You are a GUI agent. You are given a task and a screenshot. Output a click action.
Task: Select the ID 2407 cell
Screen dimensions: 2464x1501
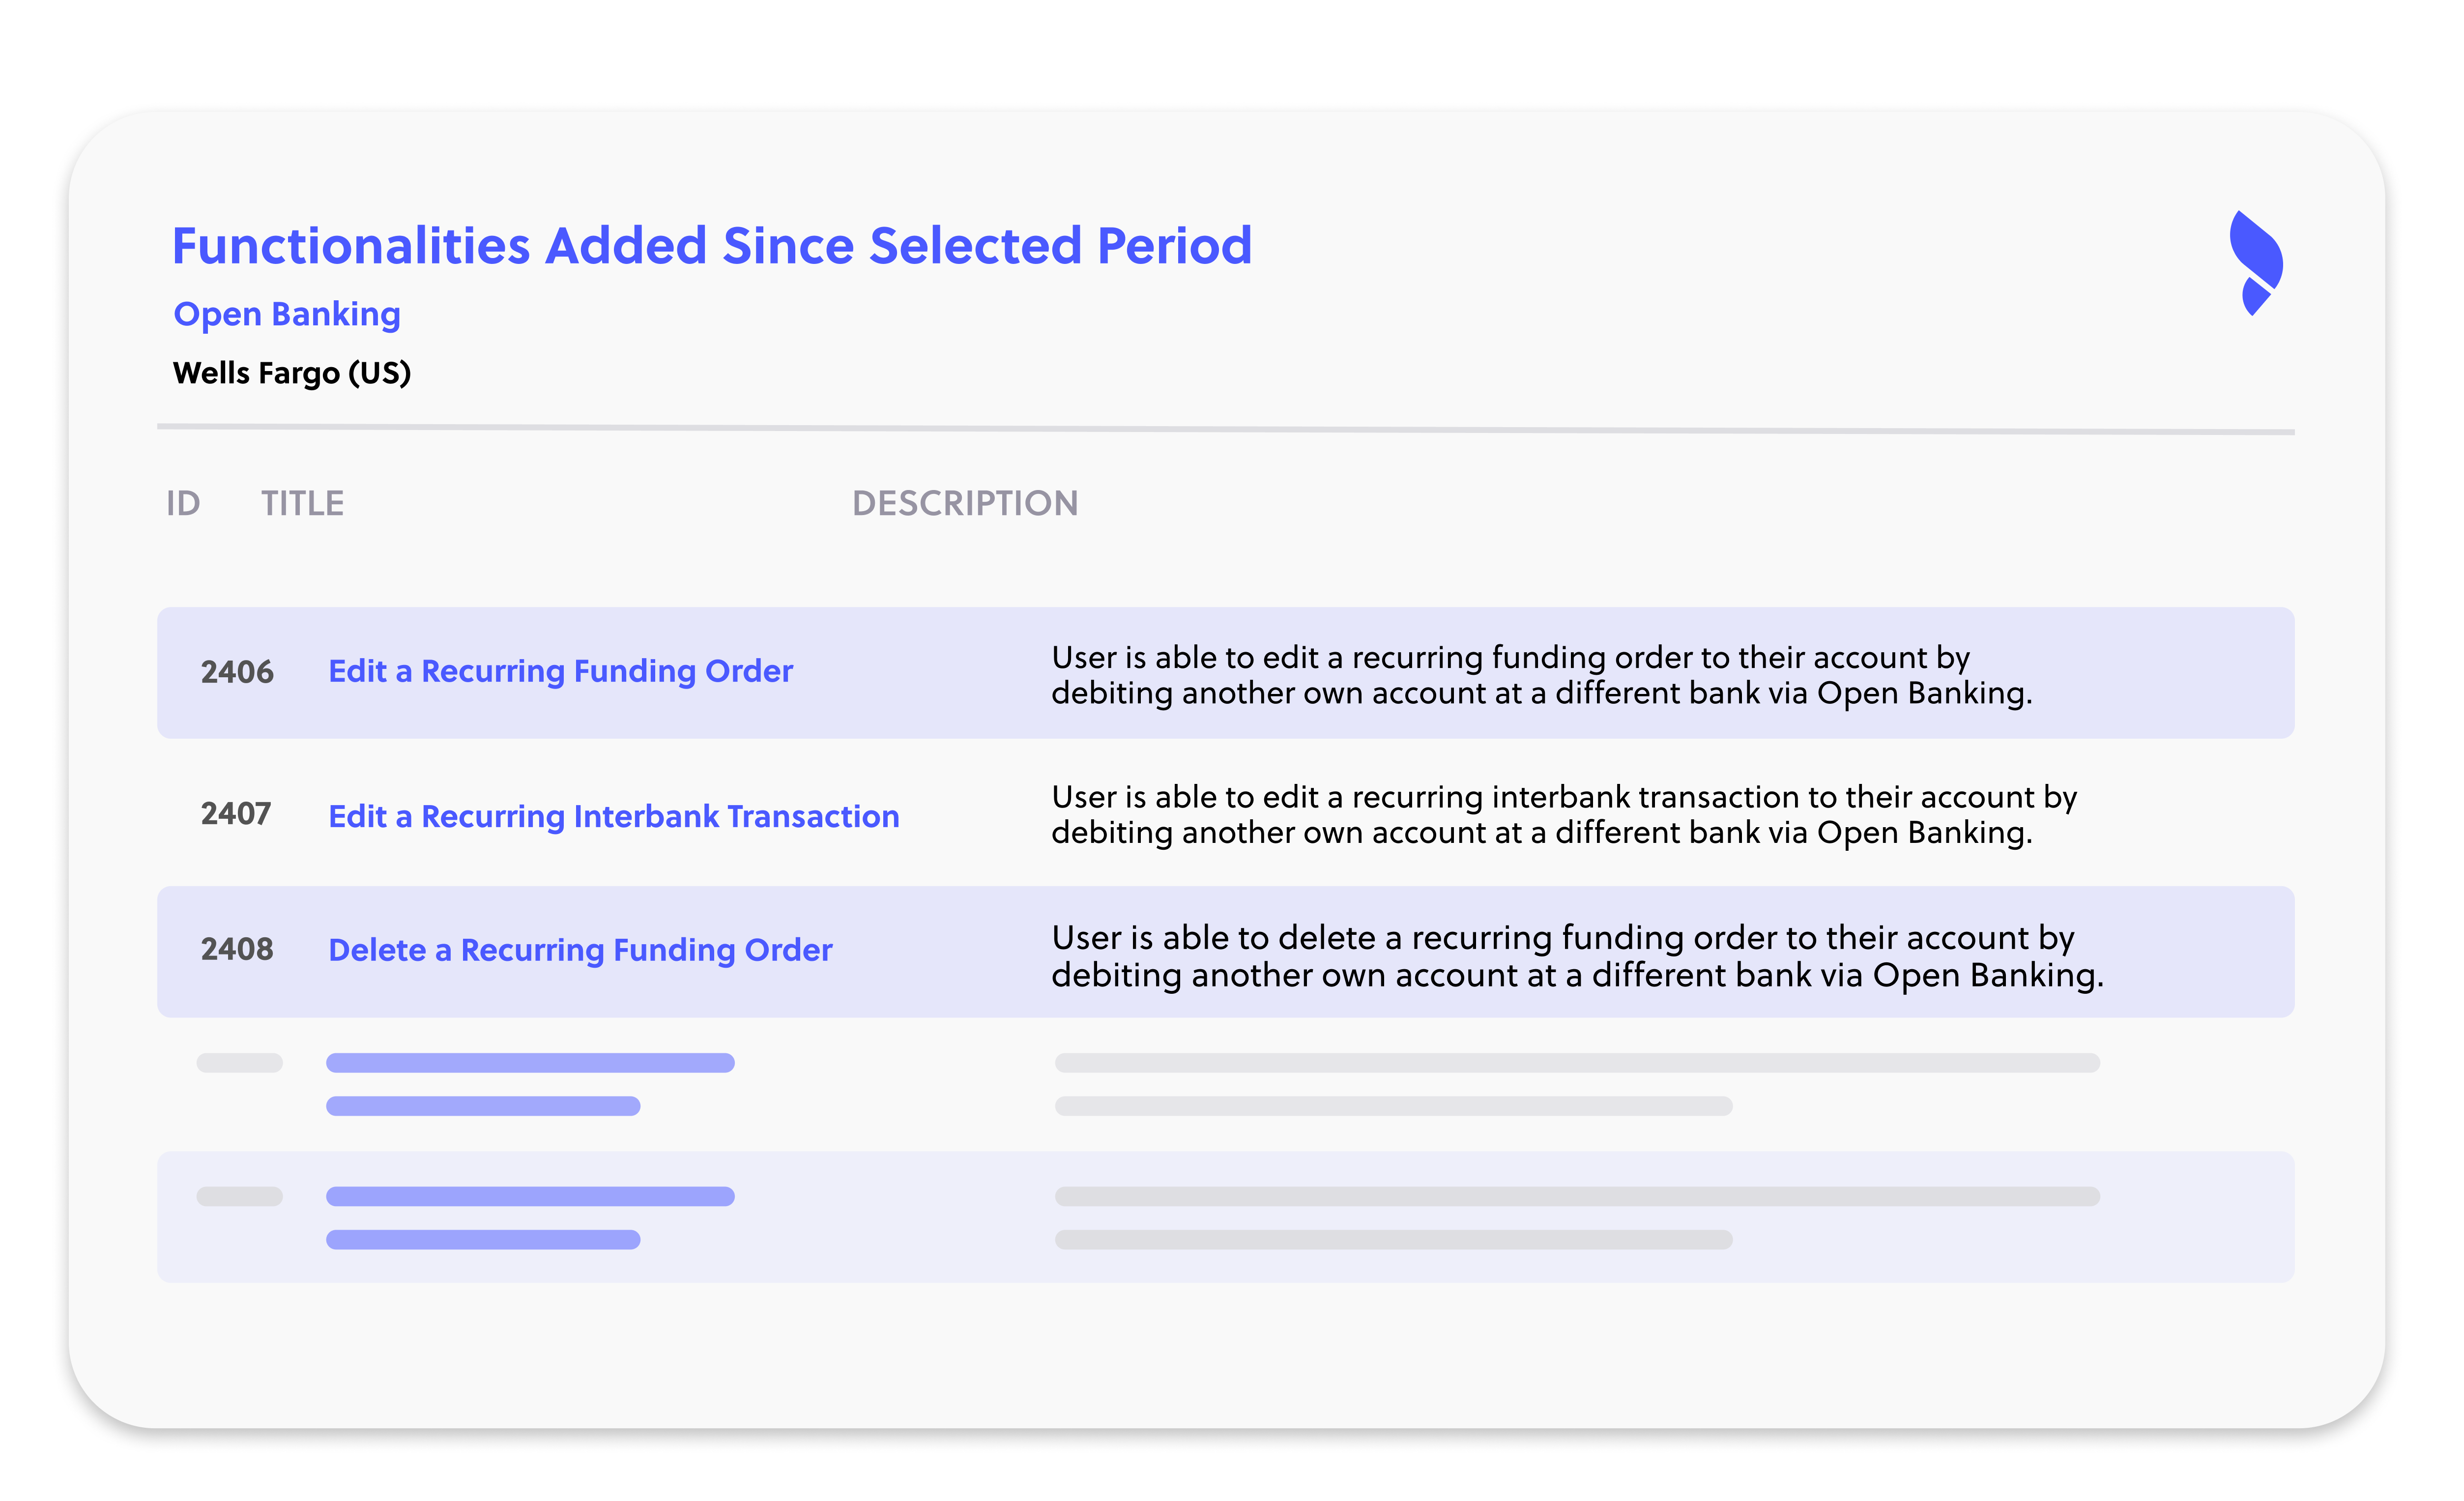pyautogui.click(x=236, y=814)
